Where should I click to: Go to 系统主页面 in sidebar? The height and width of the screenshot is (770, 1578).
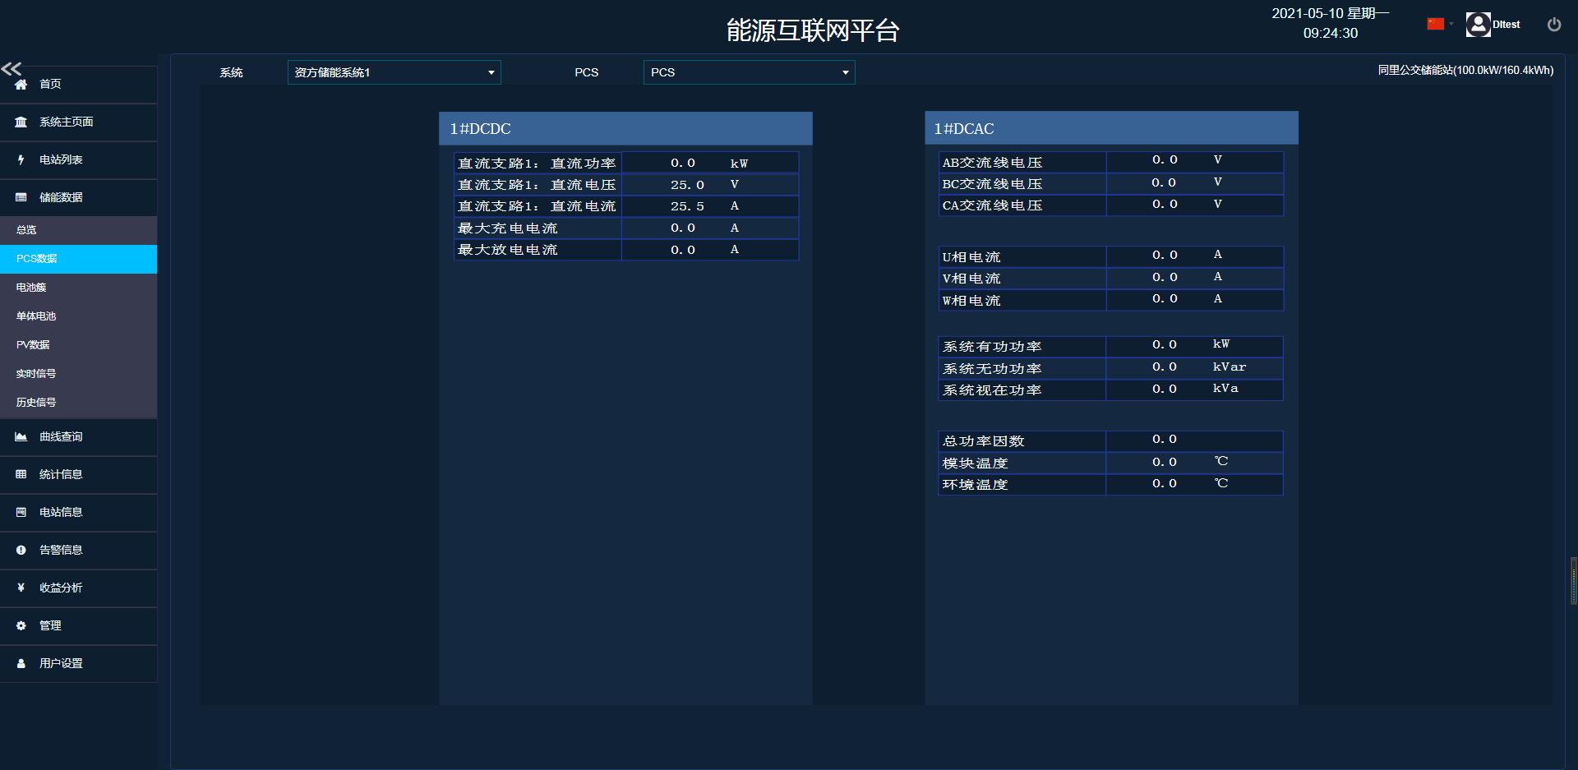(66, 122)
